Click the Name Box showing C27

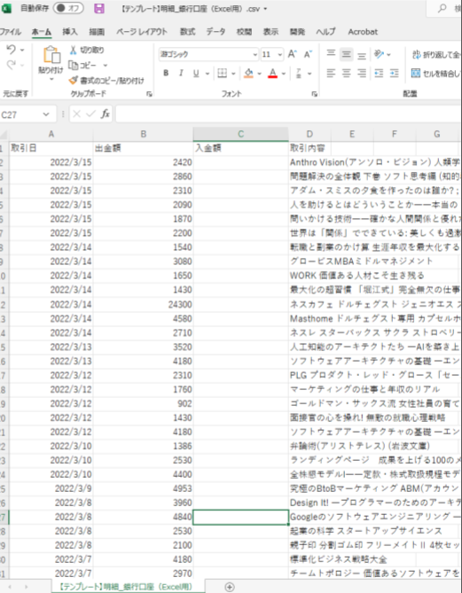20,114
